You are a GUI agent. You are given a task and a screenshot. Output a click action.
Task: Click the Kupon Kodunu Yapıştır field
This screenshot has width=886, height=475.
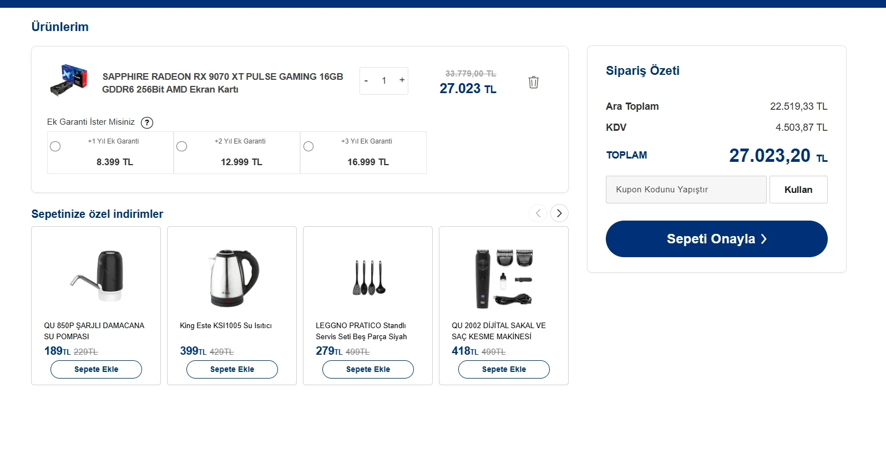click(x=686, y=190)
